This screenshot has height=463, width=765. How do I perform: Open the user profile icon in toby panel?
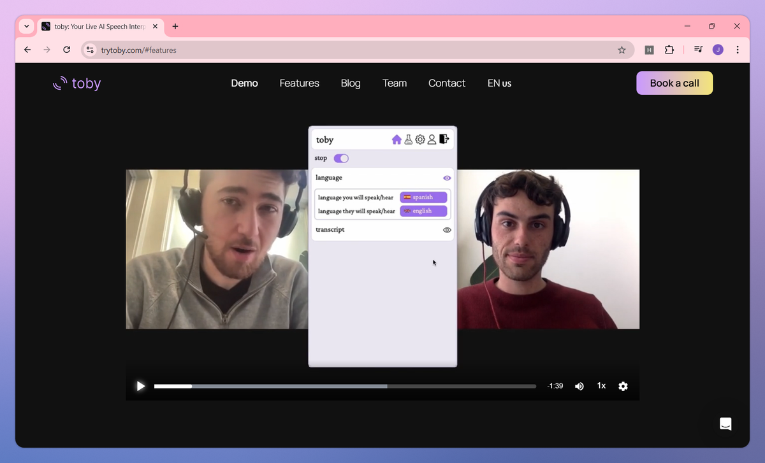pyautogui.click(x=432, y=139)
